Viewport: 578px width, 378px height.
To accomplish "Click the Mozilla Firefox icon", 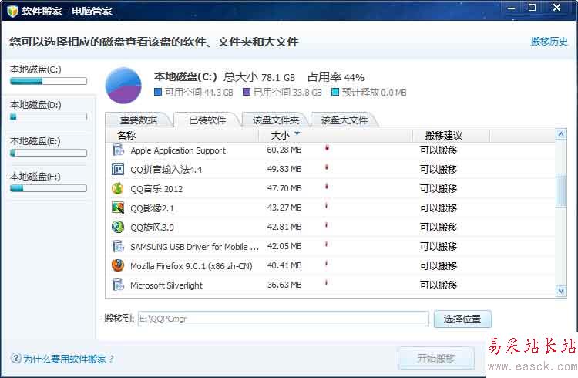I will point(118,265).
